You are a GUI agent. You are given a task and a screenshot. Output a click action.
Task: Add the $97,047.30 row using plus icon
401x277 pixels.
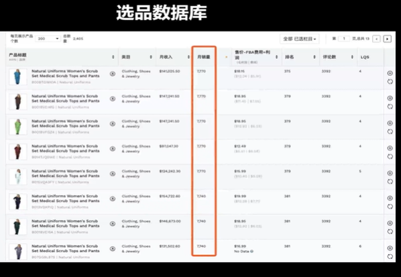[x=390, y=148]
